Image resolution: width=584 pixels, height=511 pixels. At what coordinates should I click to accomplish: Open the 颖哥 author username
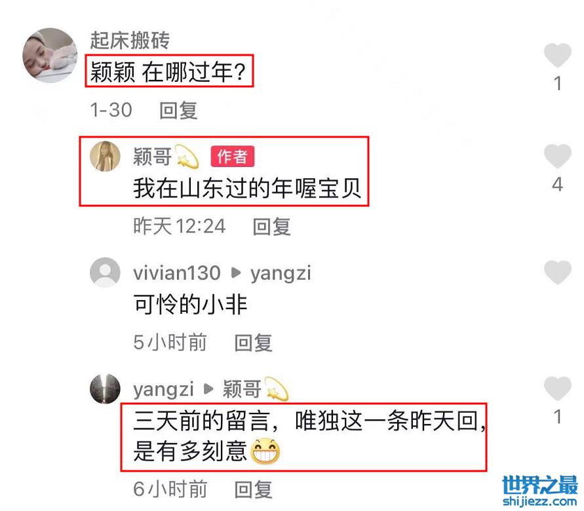click(x=152, y=157)
